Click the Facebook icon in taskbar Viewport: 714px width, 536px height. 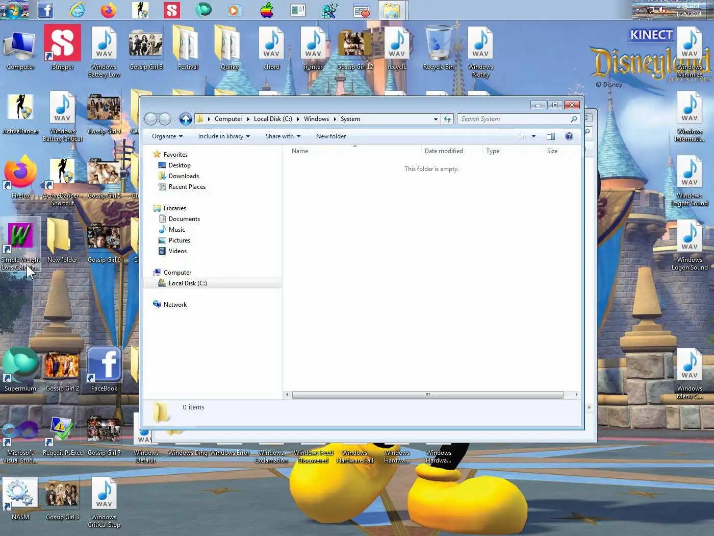pos(45,10)
